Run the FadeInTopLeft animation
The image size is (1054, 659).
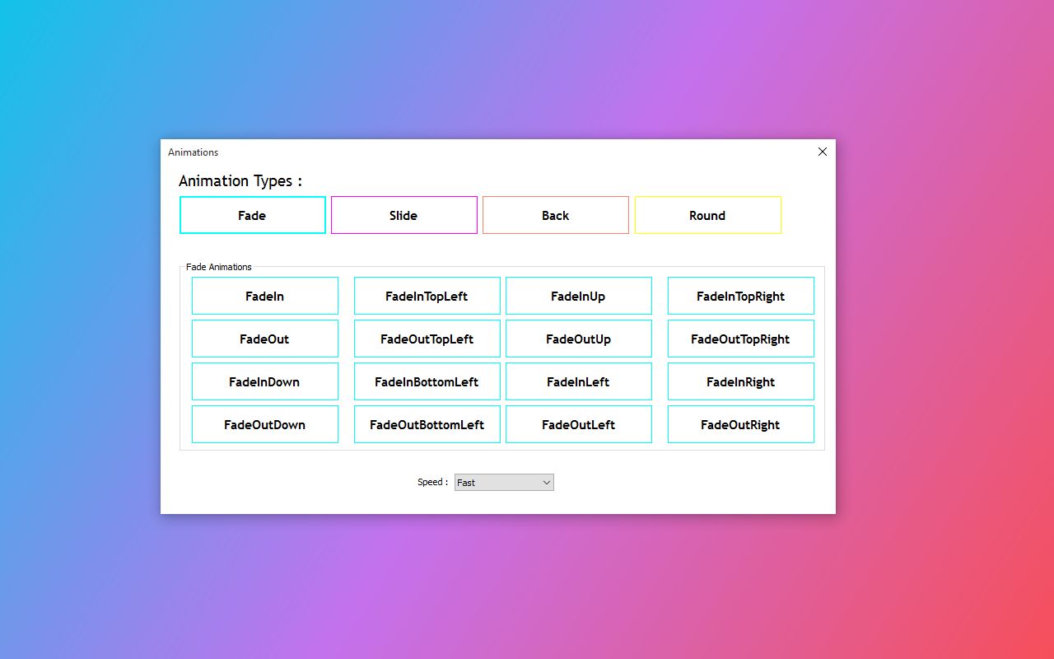tap(427, 296)
